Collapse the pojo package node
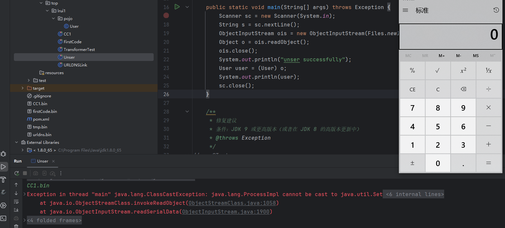The width and height of the screenshot is (505, 228). (53, 18)
